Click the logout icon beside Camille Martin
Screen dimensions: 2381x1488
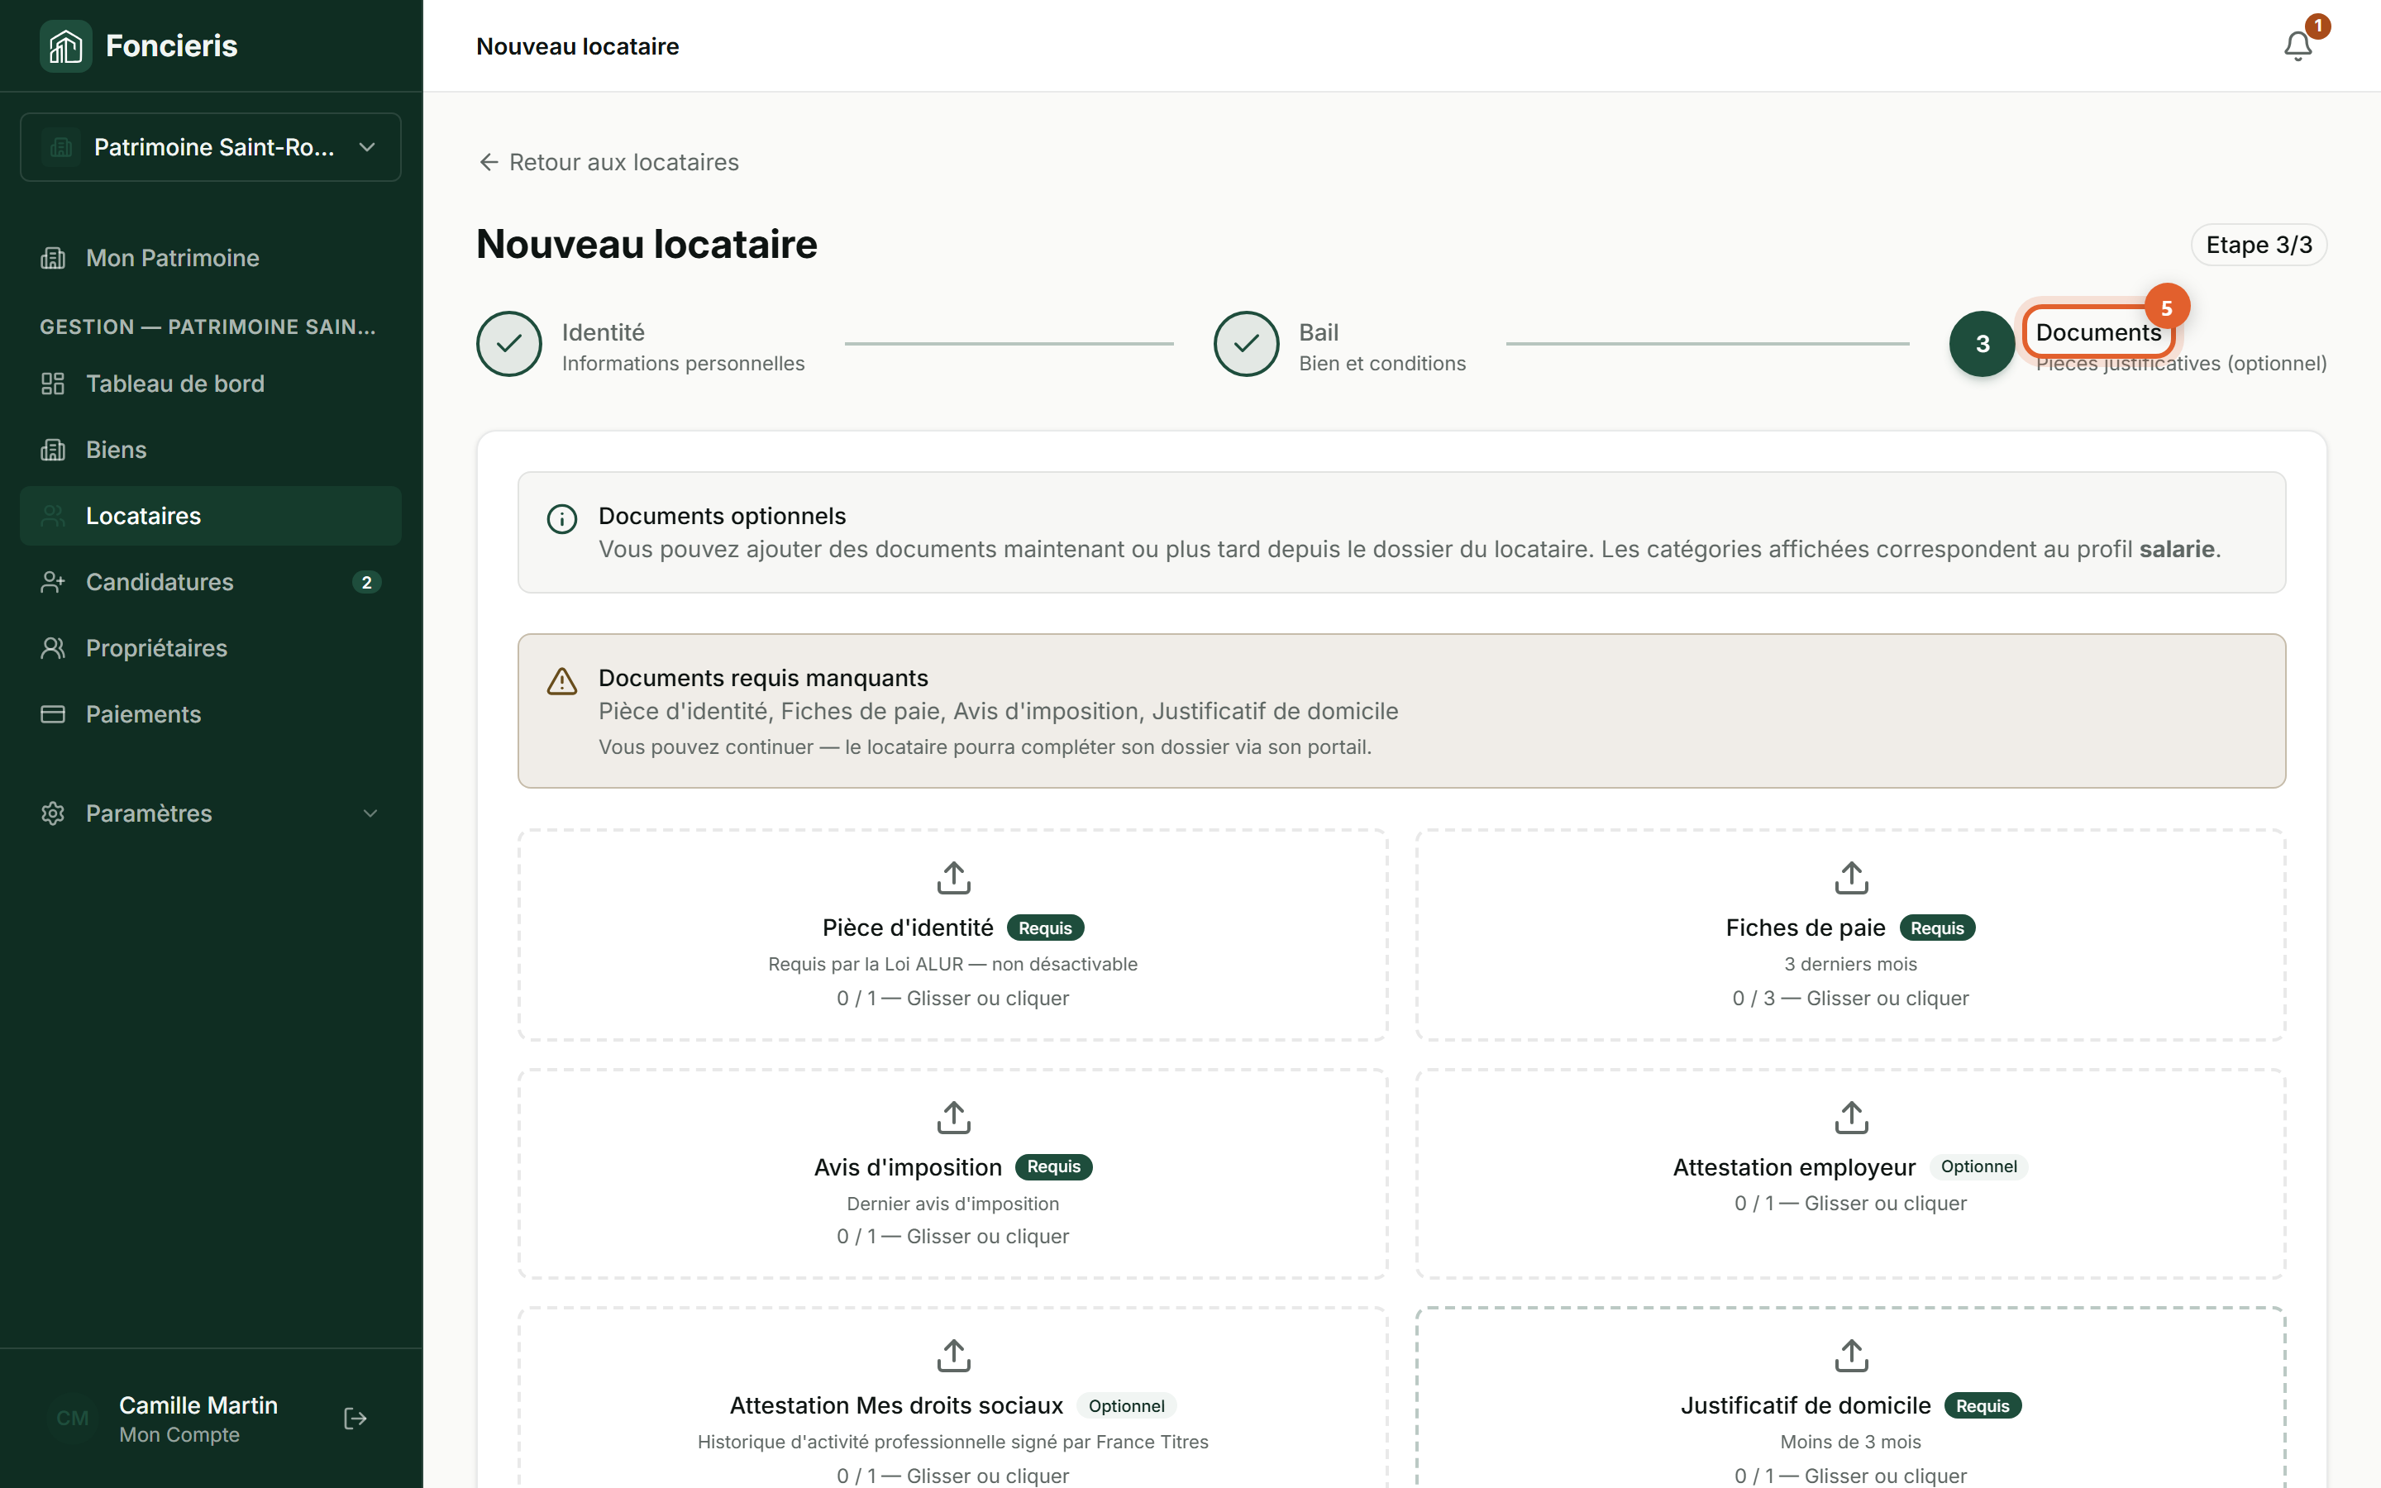pyautogui.click(x=355, y=1418)
